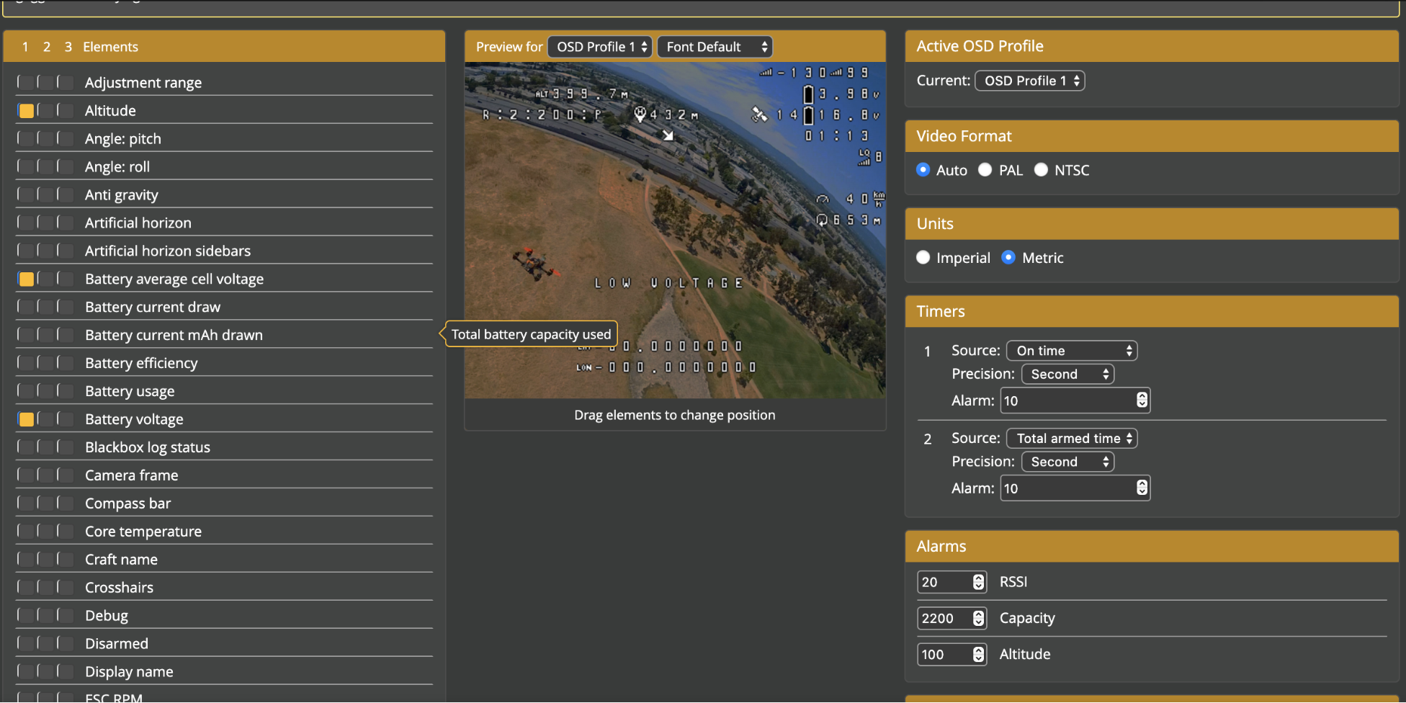The width and height of the screenshot is (1406, 703).
Task: Click the "Battery usage" element label
Action: coord(130,391)
